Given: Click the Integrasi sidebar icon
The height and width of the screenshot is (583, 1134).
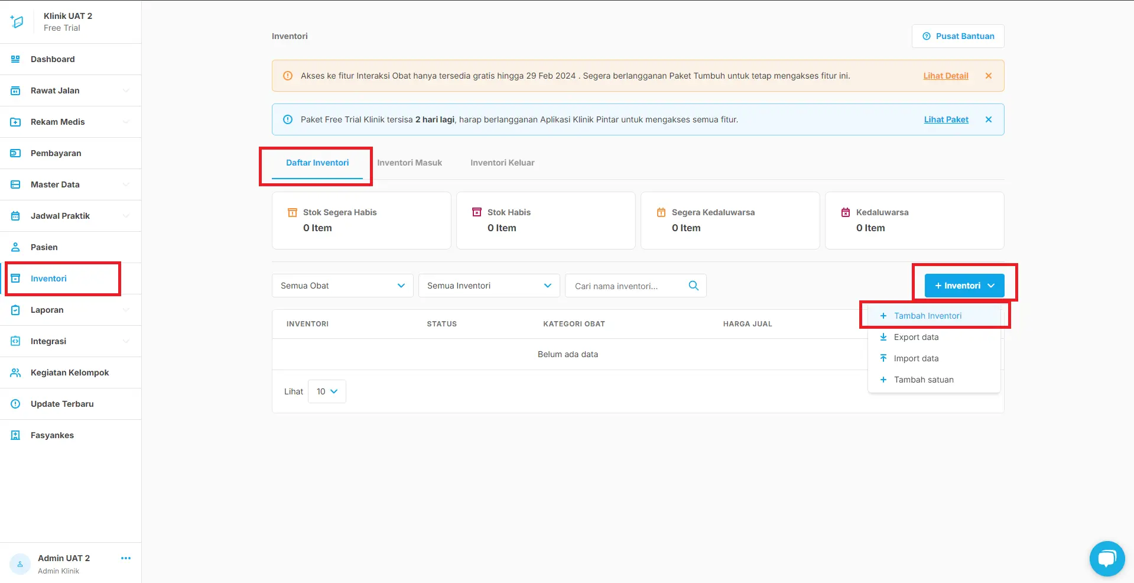Looking at the screenshot, I should point(15,341).
